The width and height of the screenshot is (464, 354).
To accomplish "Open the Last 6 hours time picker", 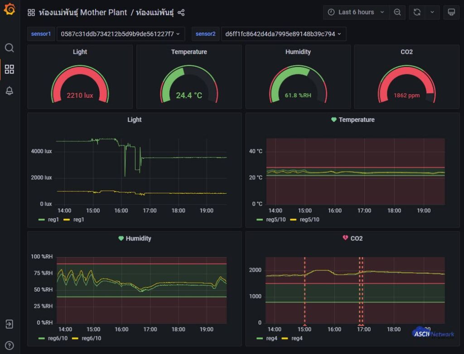I will 356,12.
